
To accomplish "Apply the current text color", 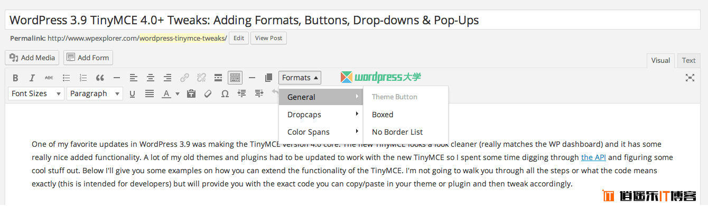I will pos(166,93).
